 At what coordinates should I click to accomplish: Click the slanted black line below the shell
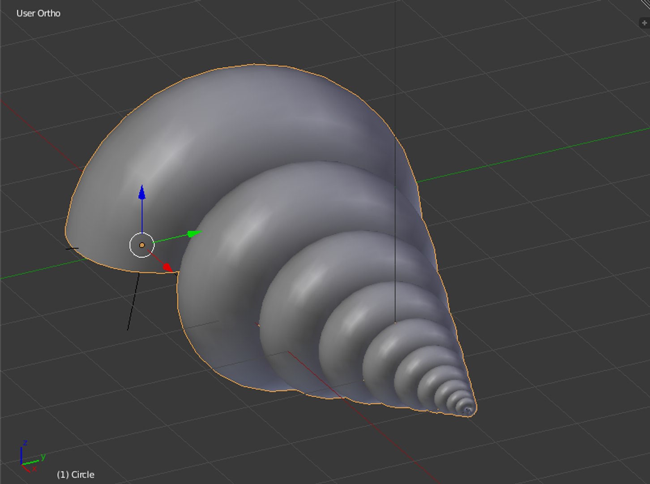(133, 301)
